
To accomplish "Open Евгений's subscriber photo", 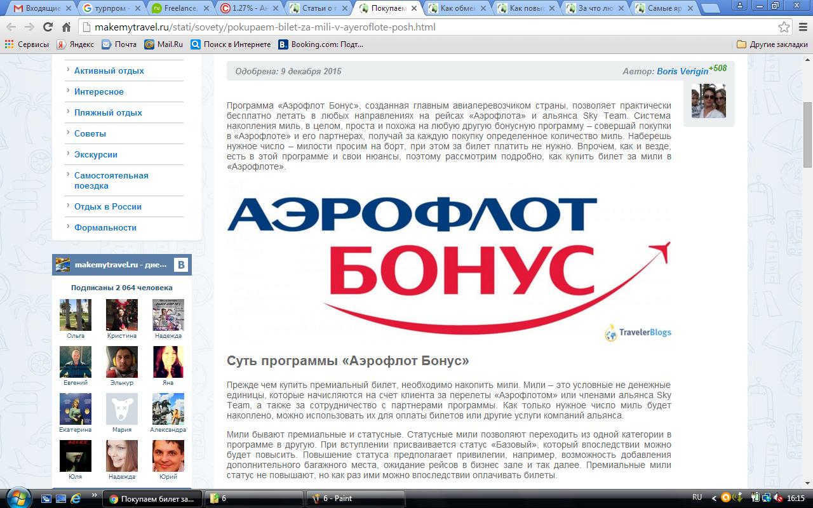I will (x=75, y=362).
